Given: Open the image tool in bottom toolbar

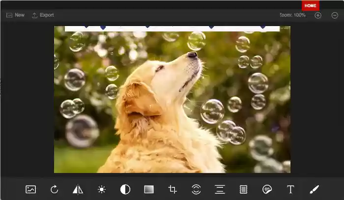Looking at the screenshot, I should 31,189.
